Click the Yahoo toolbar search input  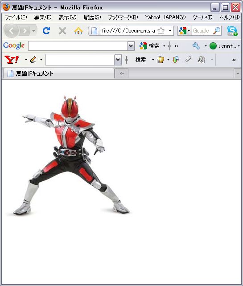click(x=80, y=60)
